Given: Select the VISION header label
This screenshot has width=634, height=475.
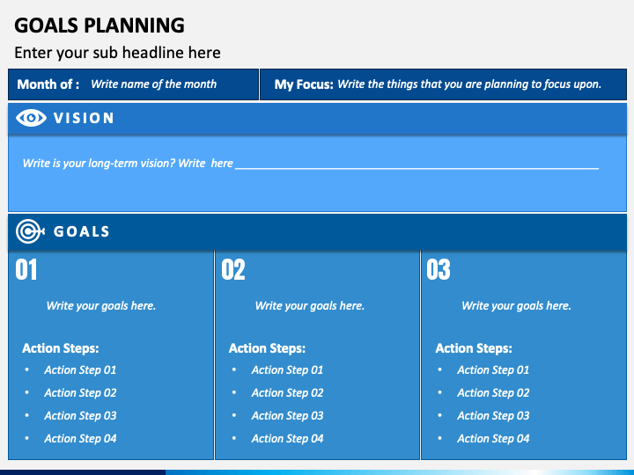Looking at the screenshot, I should point(84,119).
